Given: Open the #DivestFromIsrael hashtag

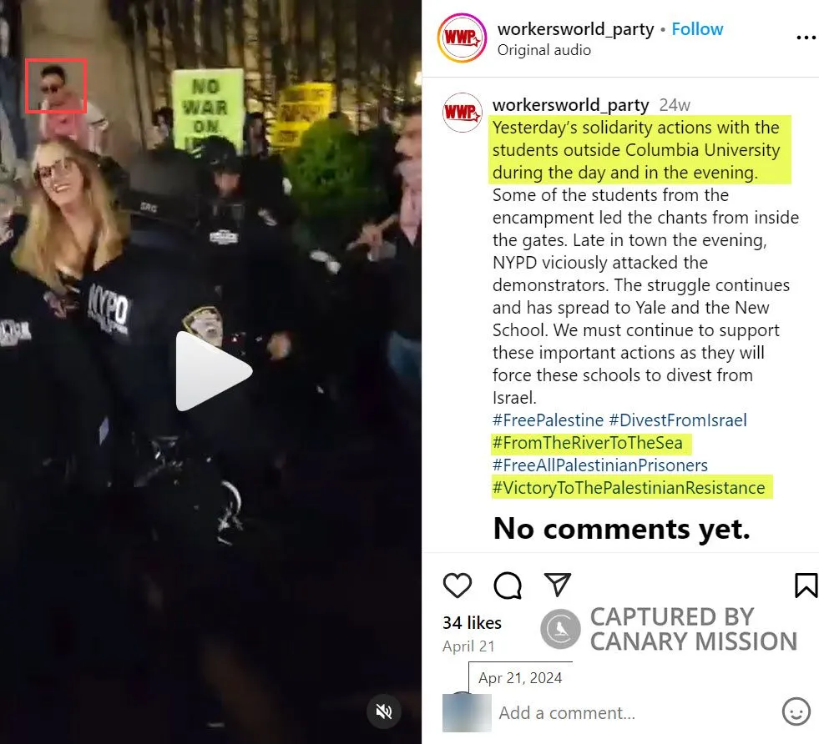Looking at the screenshot, I should (678, 420).
